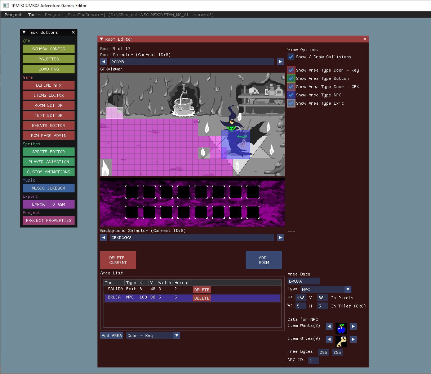
Task: Delete the BRUJA area row
Action: pyautogui.click(x=202, y=298)
